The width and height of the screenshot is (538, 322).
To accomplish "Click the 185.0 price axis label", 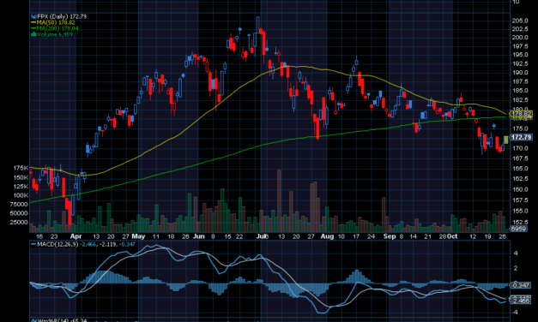I will point(520,91).
